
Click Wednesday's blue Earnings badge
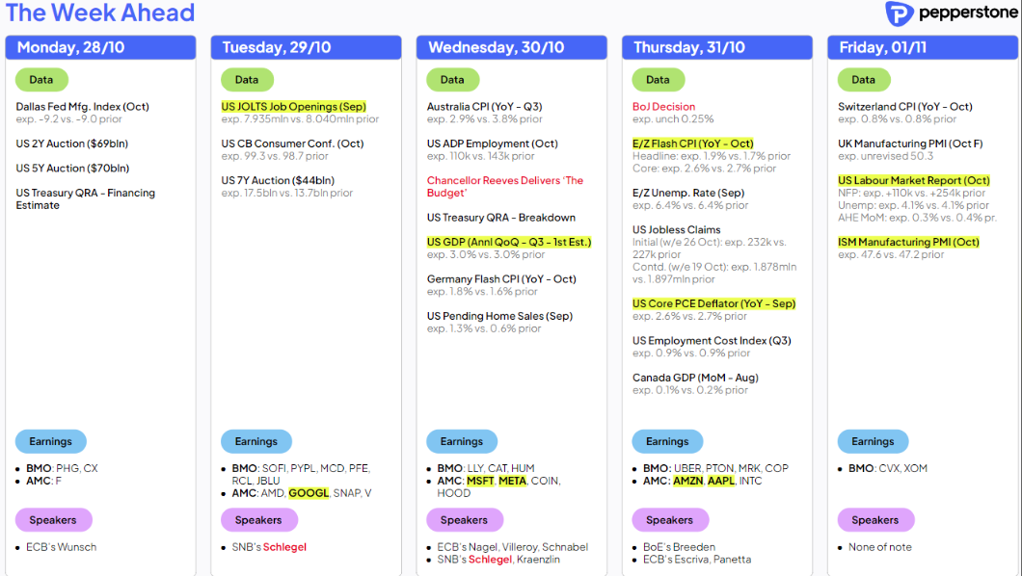click(x=462, y=441)
